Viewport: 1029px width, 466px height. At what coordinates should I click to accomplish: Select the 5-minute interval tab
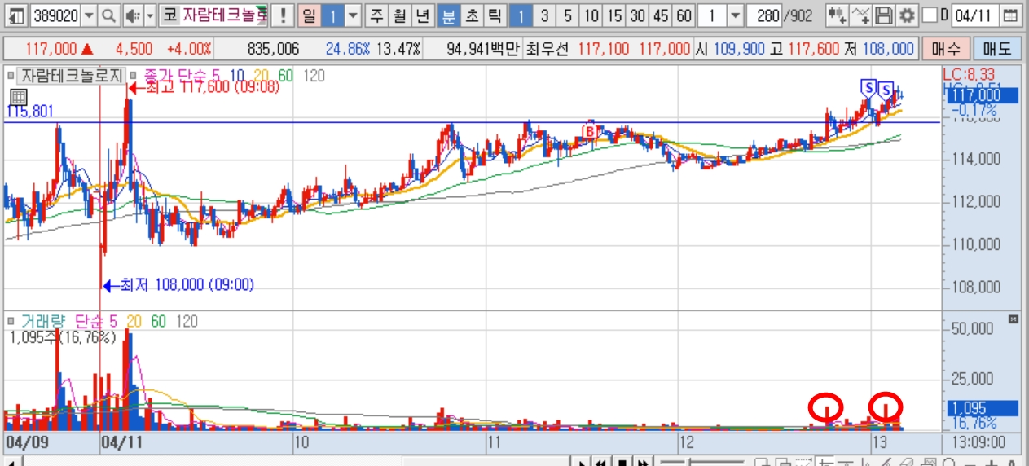pos(568,15)
